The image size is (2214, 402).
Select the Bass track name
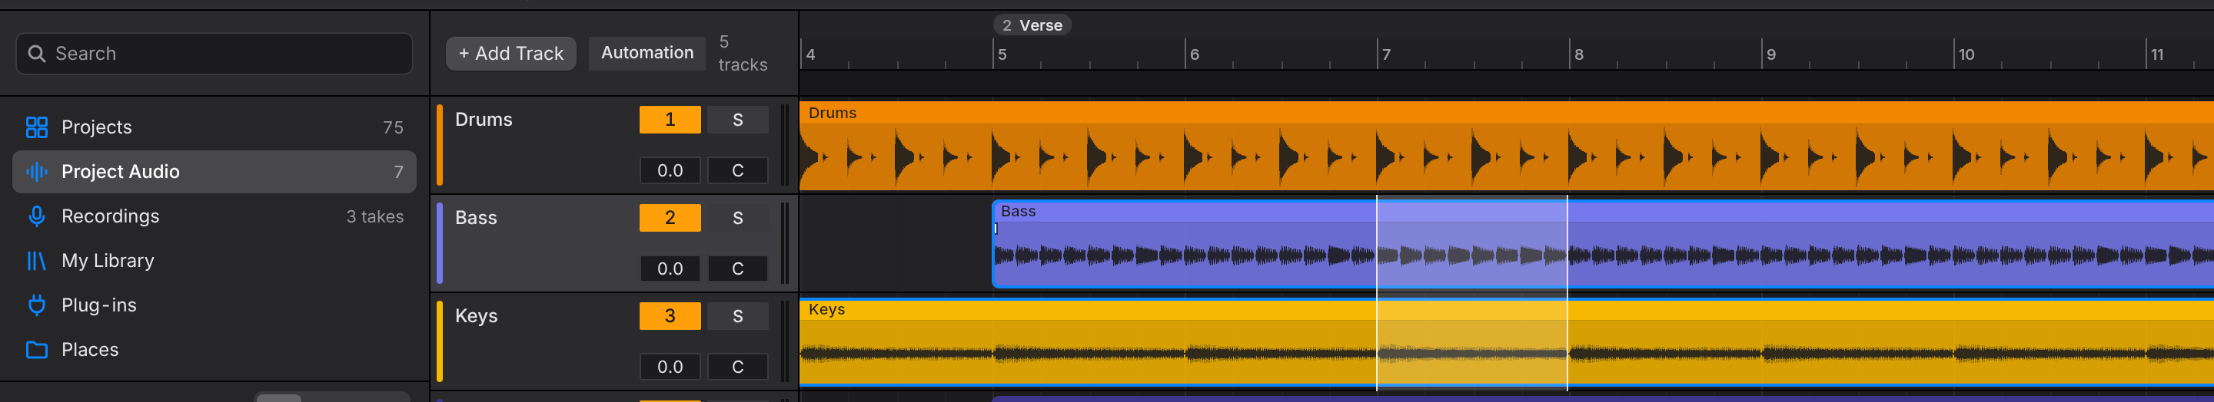coord(475,218)
